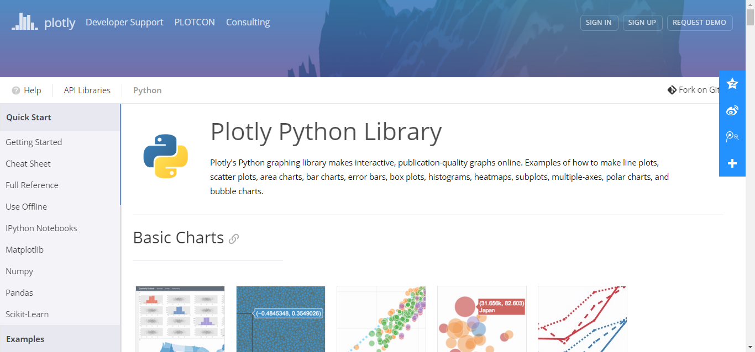Viewport: 755px width, 352px height.
Task: Select the bubble chart example thumbnail
Action: pos(481,319)
